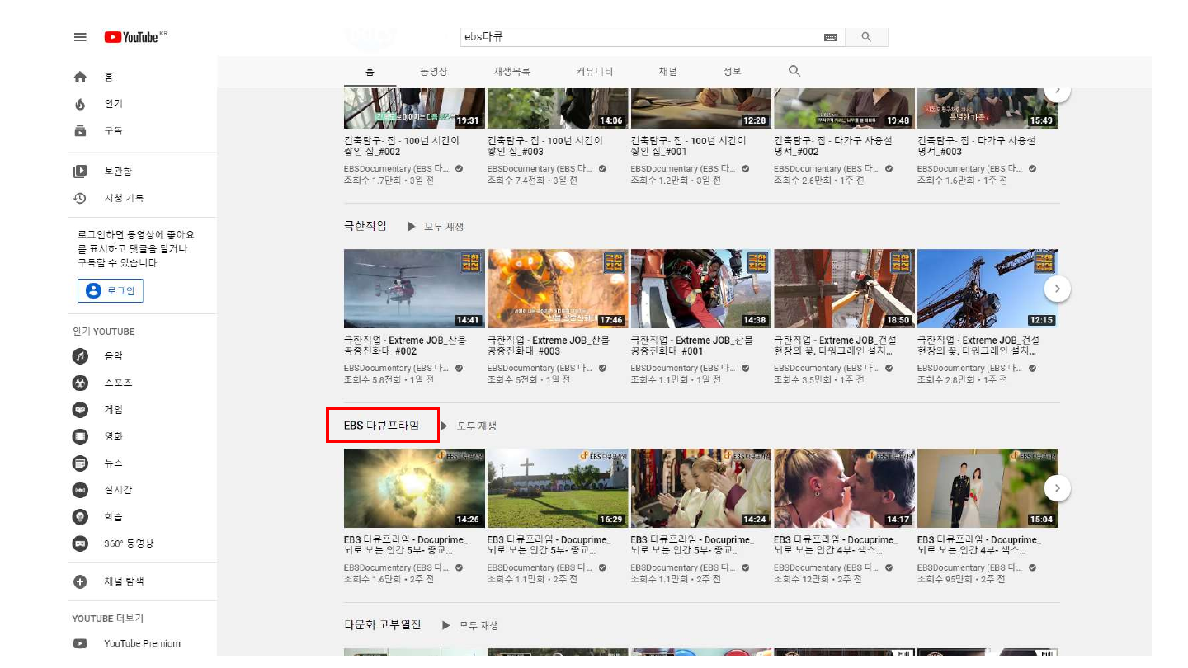Open the 14:41 helicopter video thumbnail

pyautogui.click(x=414, y=289)
